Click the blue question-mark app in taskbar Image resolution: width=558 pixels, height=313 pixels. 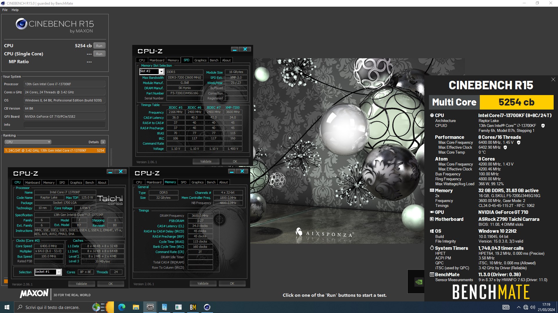164,307
